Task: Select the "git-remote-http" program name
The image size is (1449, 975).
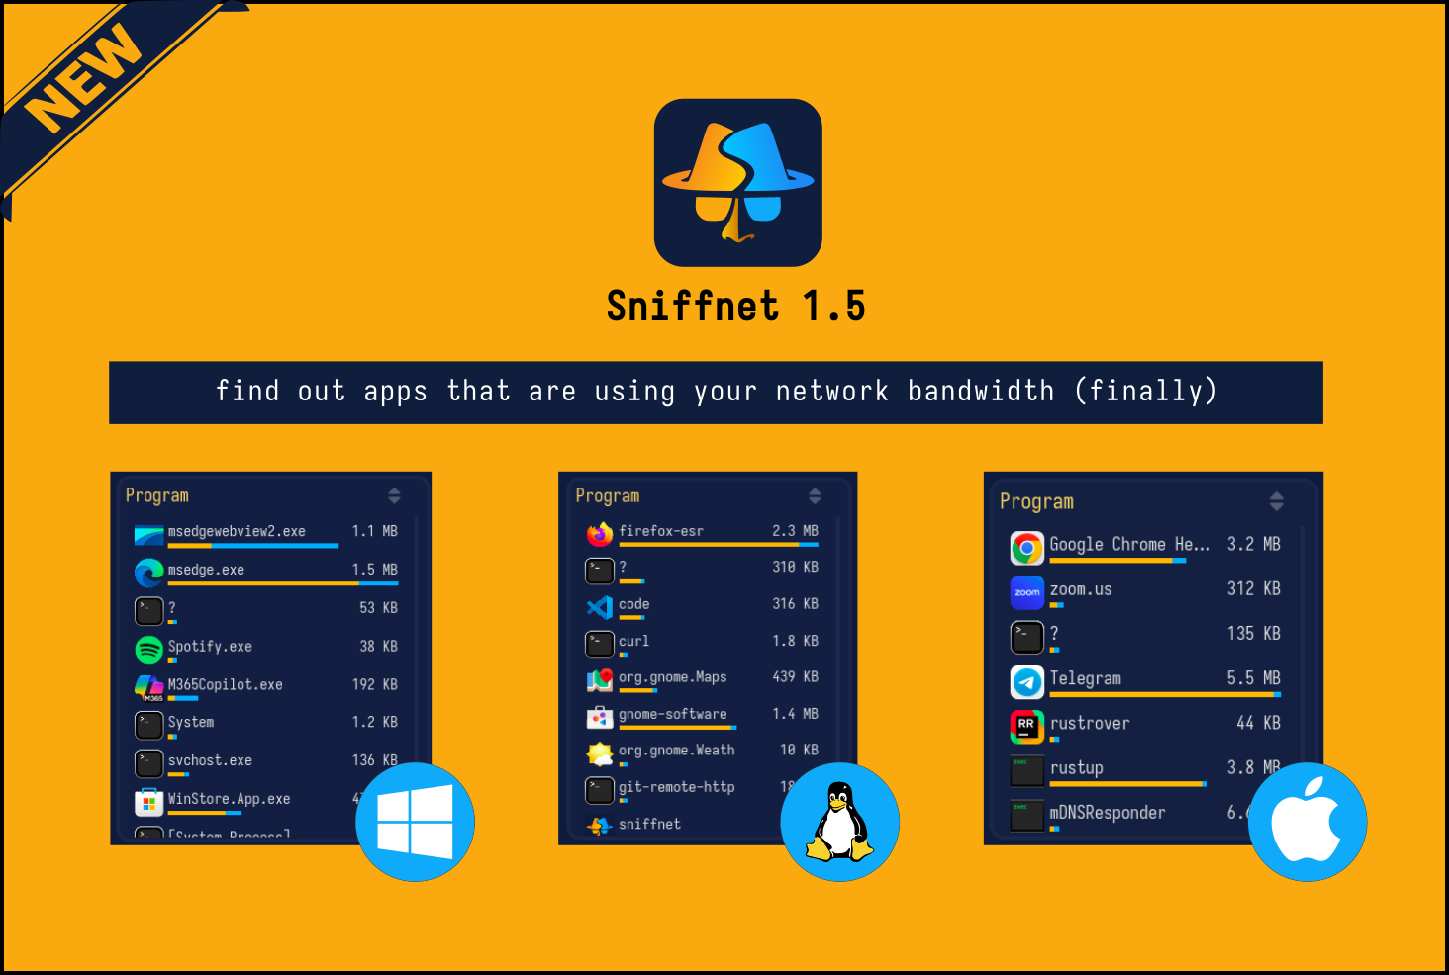Action: (677, 787)
